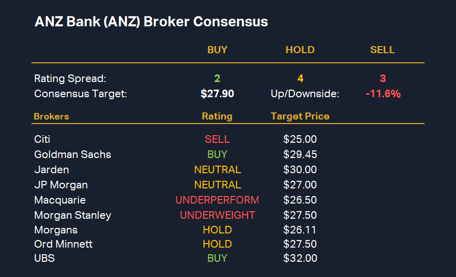This screenshot has height=277, width=456.
Task: Select the JP Morgan broker name
Action: click(61, 185)
